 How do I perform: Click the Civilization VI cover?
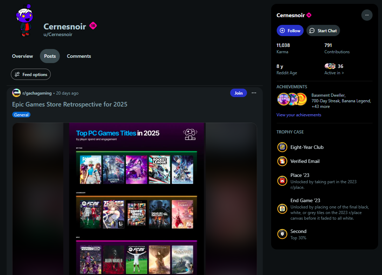[159, 260]
